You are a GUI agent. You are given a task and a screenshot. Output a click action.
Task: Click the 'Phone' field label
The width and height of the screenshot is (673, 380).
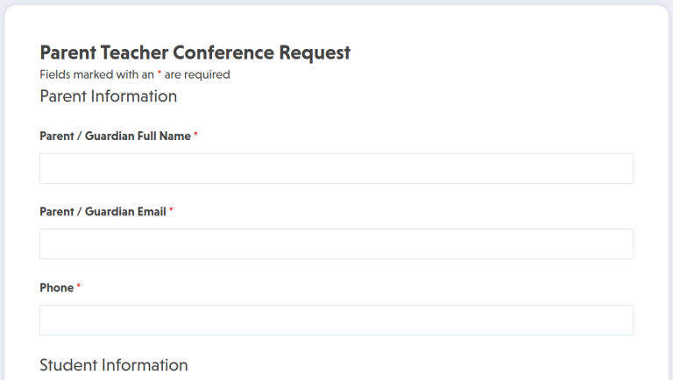[x=57, y=288]
